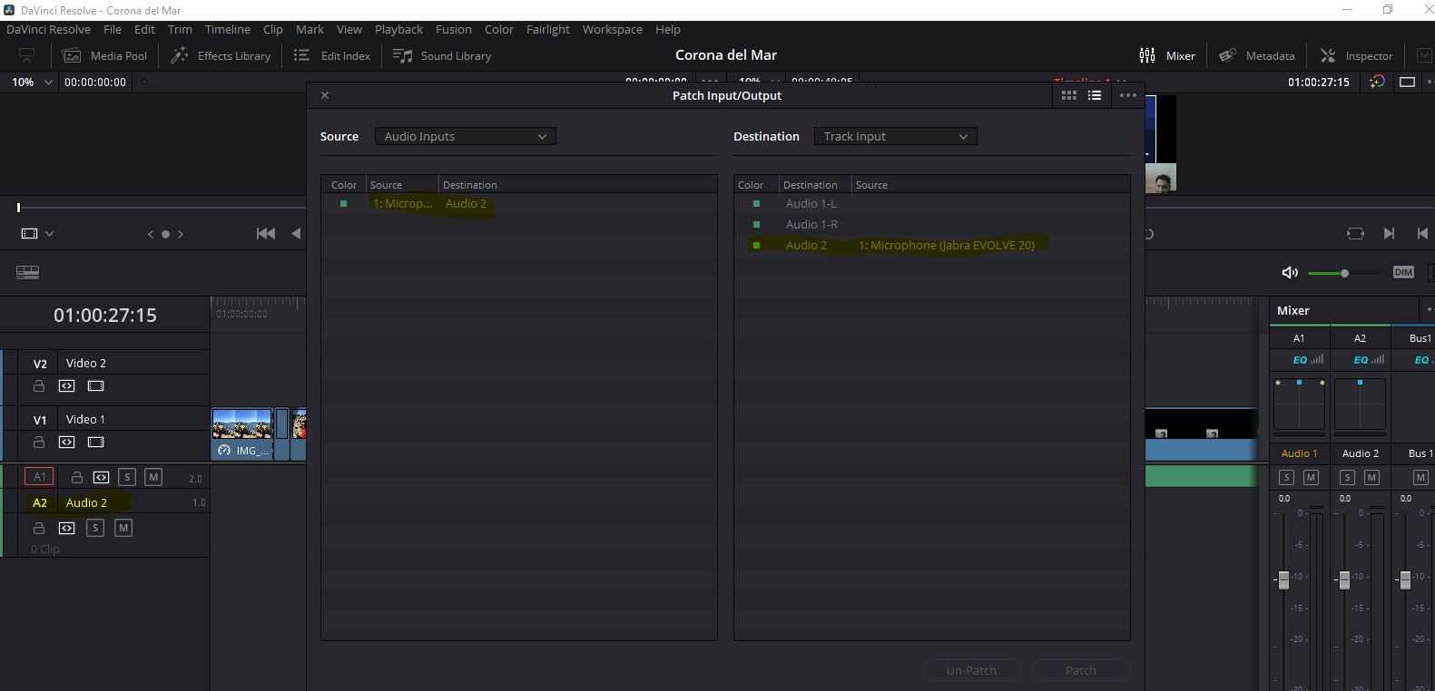
Task: Open the timeline view options icon
Action: [27, 272]
